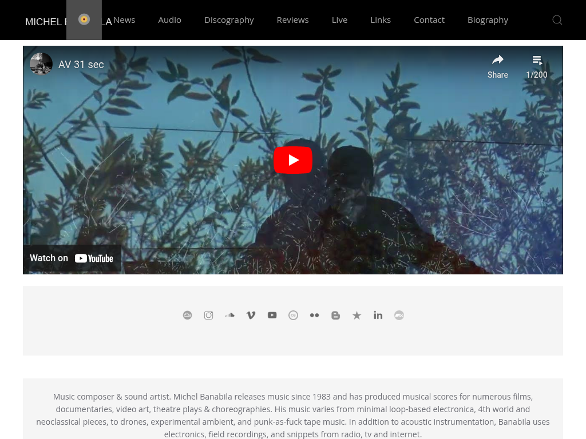Click the star icon in social row
This screenshot has height=439, width=586.
pyautogui.click(x=357, y=316)
